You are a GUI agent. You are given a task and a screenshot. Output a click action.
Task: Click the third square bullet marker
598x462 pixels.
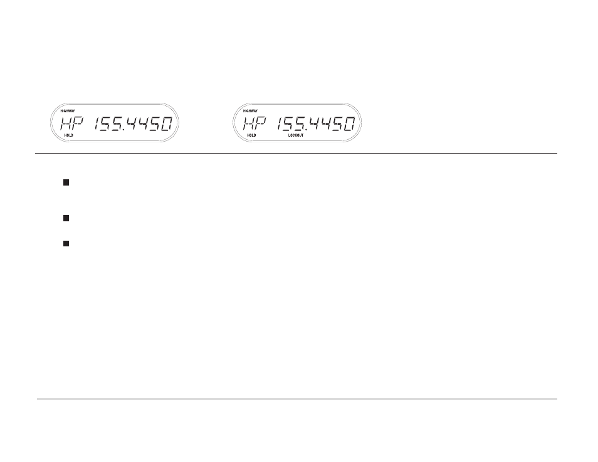(66, 243)
